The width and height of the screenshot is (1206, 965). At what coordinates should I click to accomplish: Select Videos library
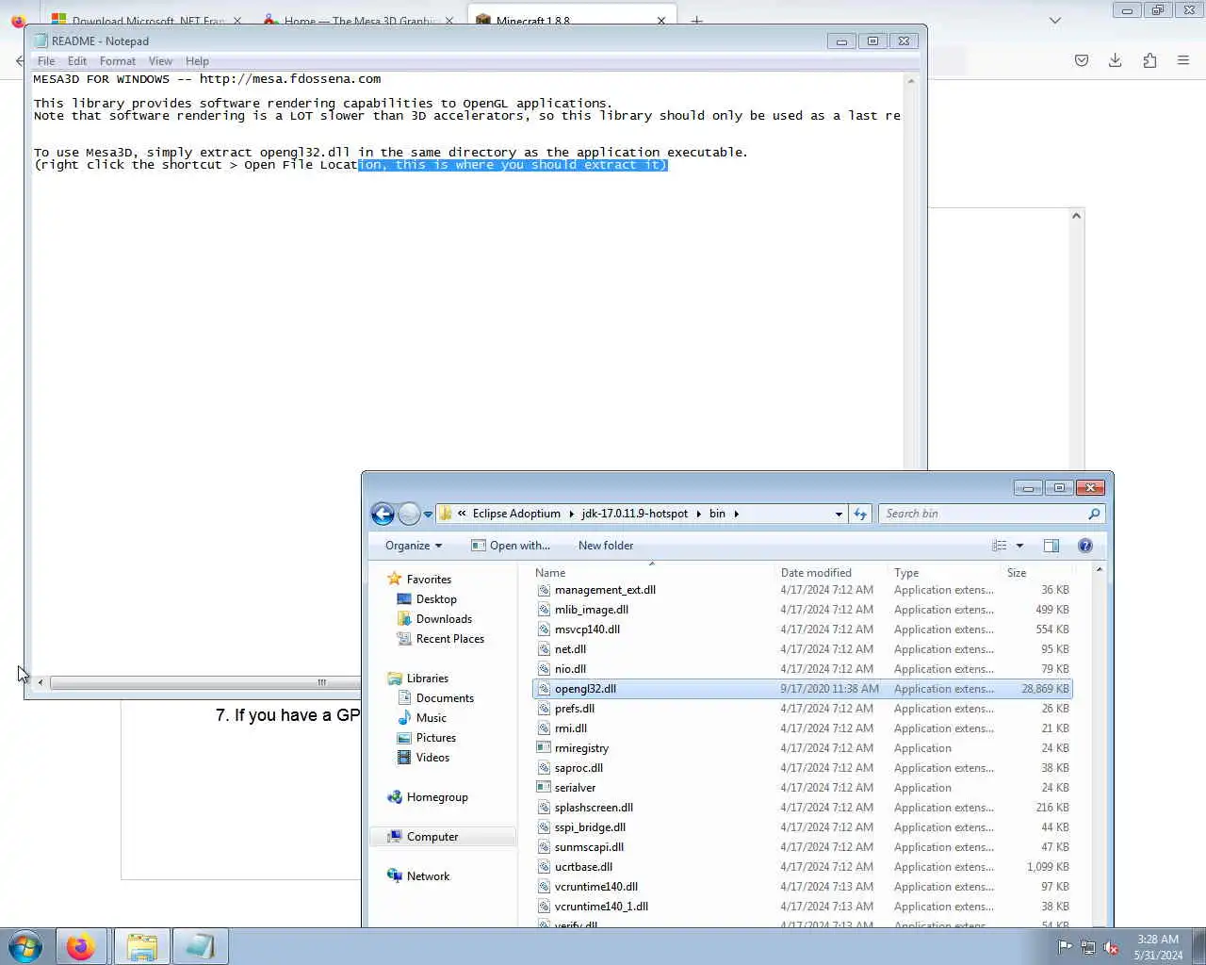click(432, 758)
